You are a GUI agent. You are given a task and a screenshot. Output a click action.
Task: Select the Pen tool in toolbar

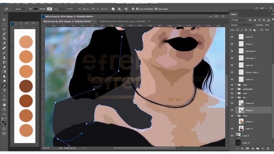point(4,86)
